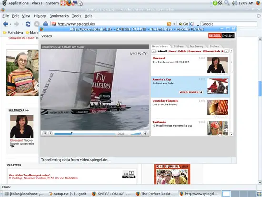This screenshot has height=197, width=262.
Task: Open the View menu
Action: click(26, 16)
